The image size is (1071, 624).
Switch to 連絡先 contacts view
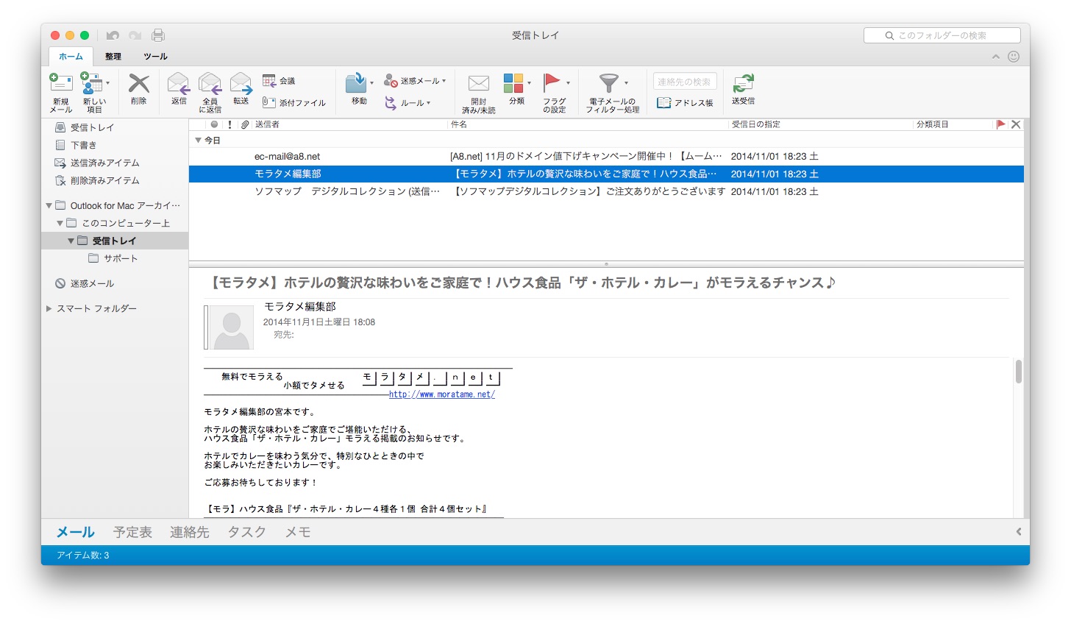click(190, 532)
